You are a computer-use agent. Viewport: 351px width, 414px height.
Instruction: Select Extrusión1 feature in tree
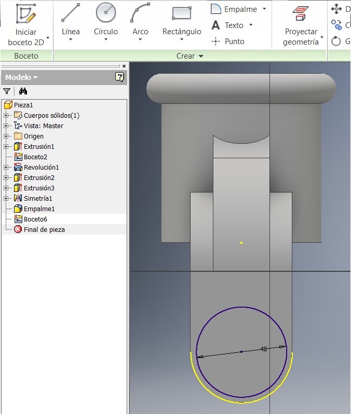pyautogui.click(x=39, y=146)
